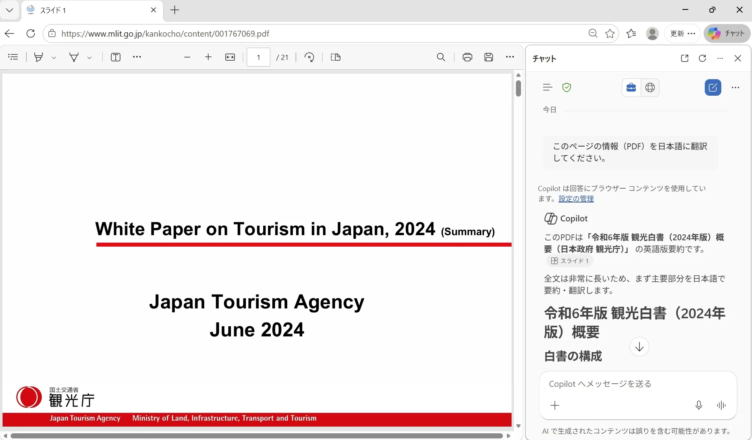Print the PDF document
The image size is (752, 440).
pos(467,57)
